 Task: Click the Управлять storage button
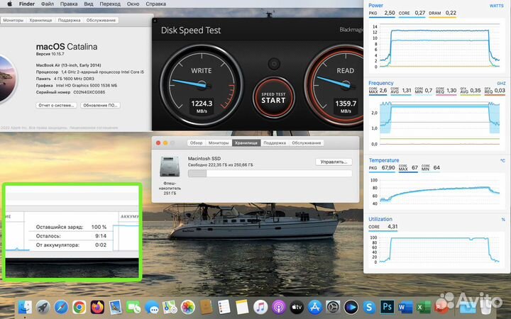(x=334, y=162)
